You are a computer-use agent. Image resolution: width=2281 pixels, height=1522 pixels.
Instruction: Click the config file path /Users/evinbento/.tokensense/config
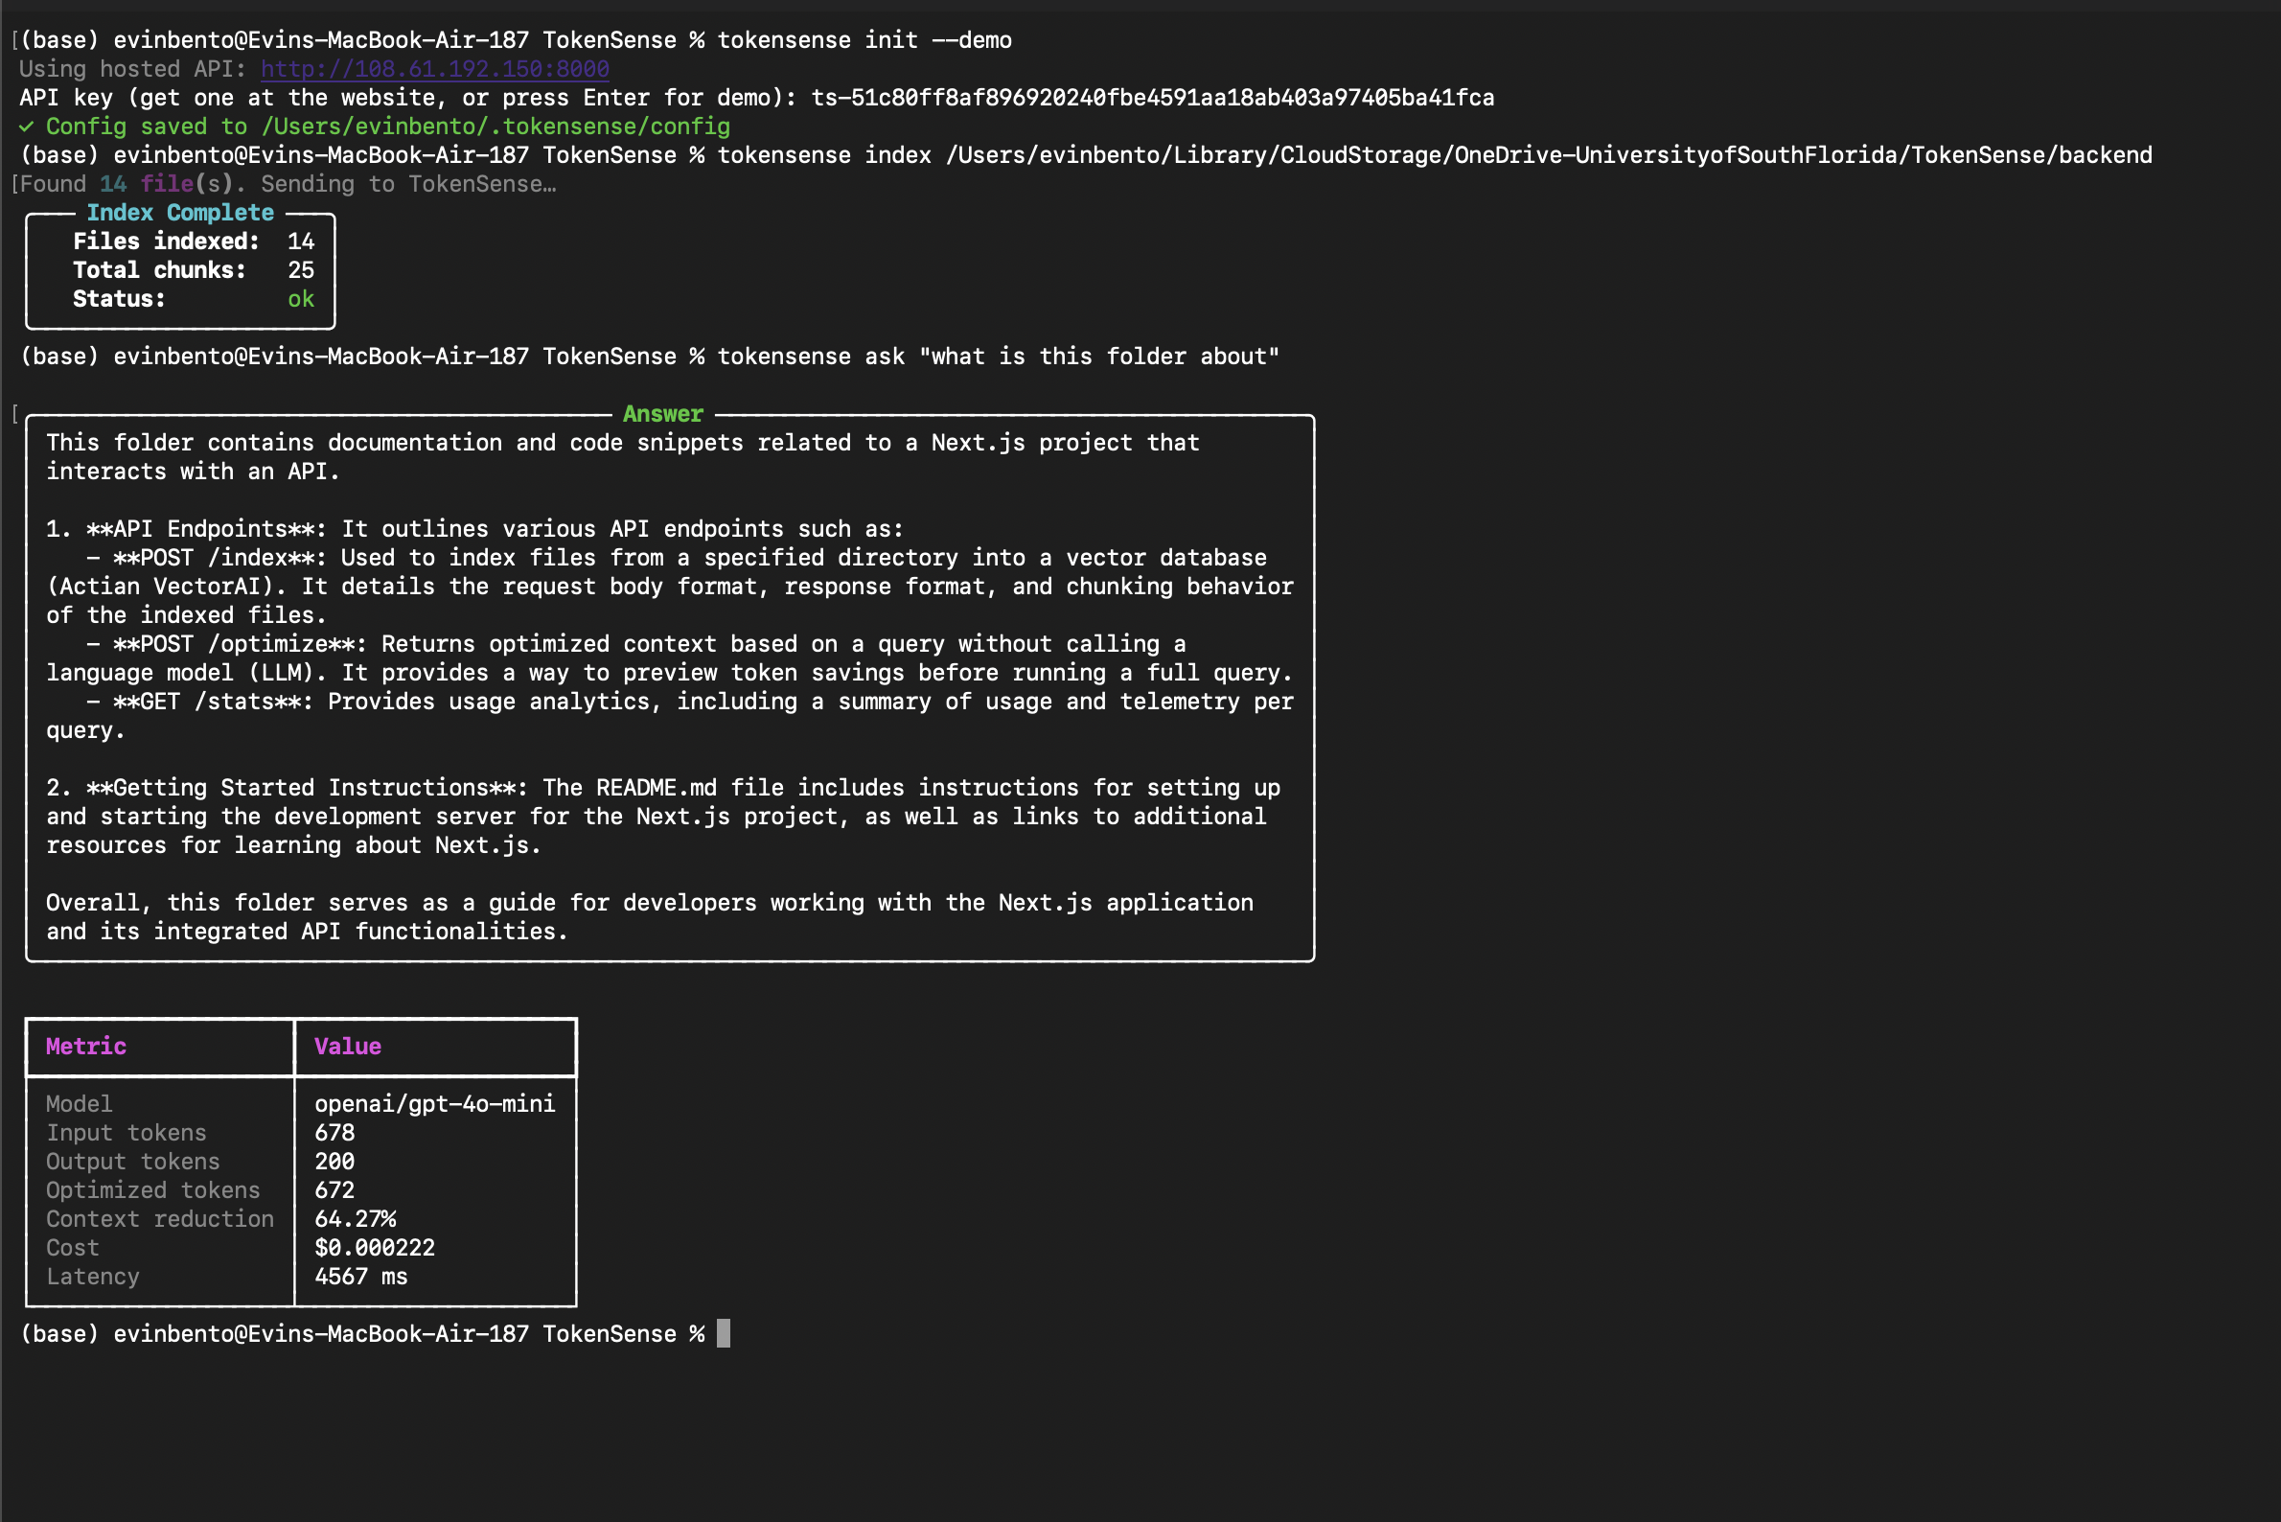[495, 127]
